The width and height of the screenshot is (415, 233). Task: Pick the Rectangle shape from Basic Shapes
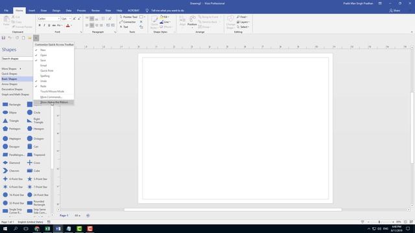click(12, 105)
